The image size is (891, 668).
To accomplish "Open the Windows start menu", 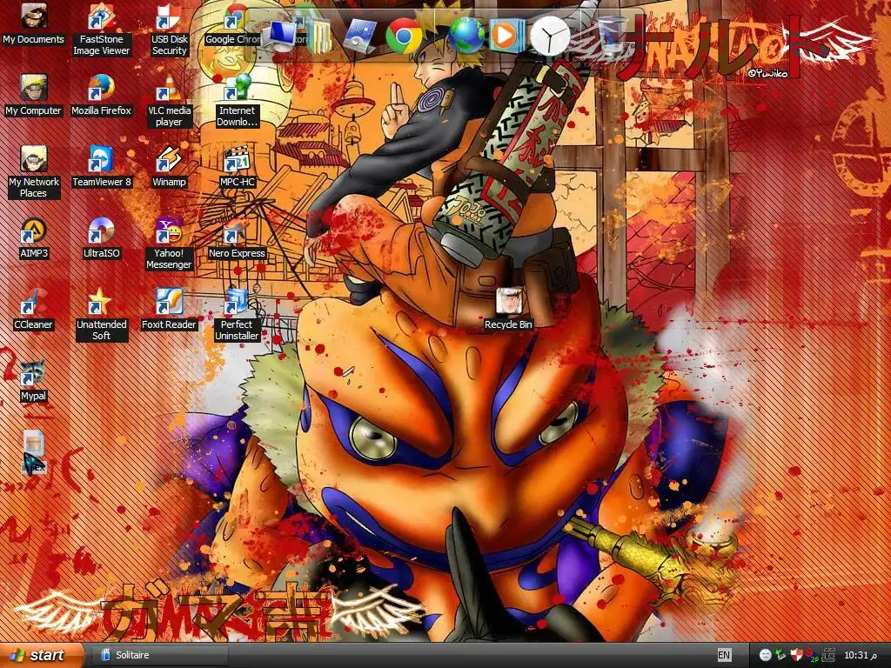I will [41, 655].
